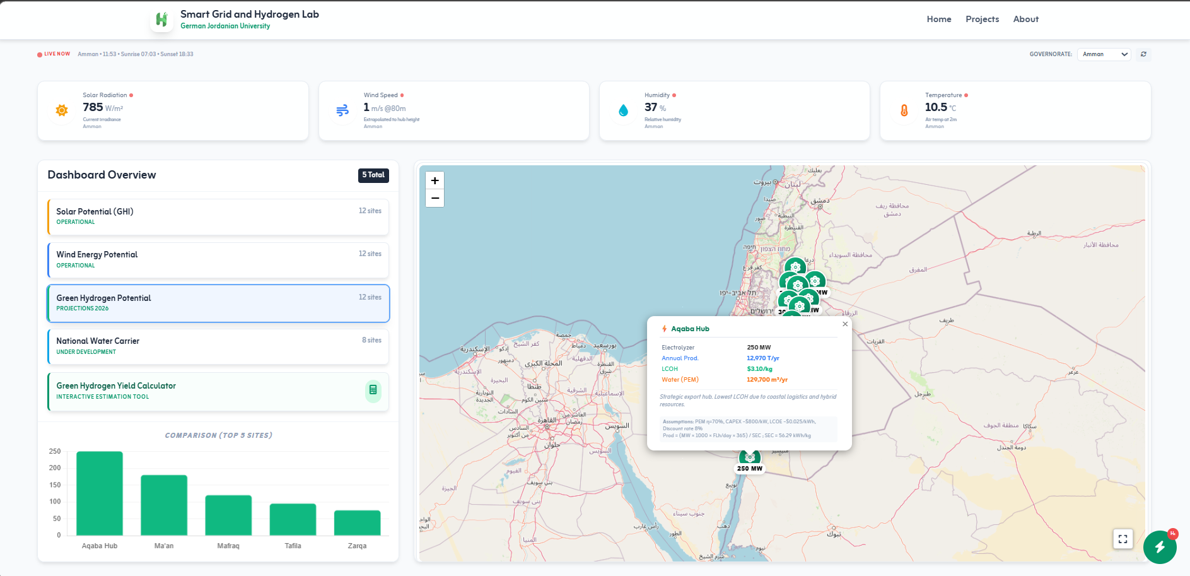Image resolution: width=1190 pixels, height=576 pixels.
Task: Click the Zarqa bar in comparison chart
Action: tap(357, 523)
